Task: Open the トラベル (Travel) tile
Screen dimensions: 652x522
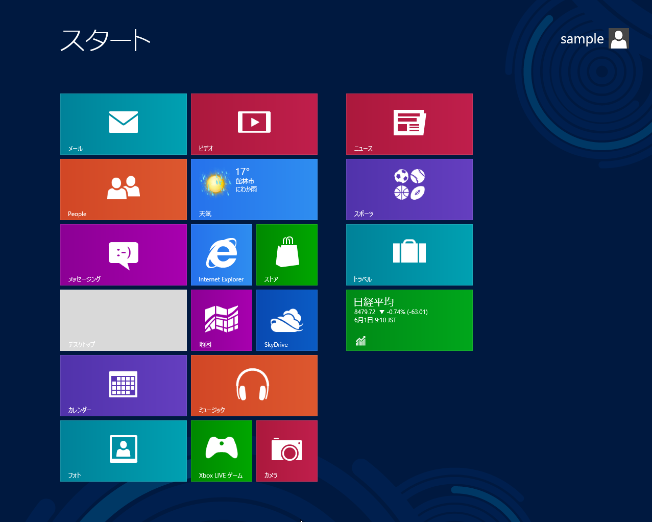Action: [x=409, y=255]
